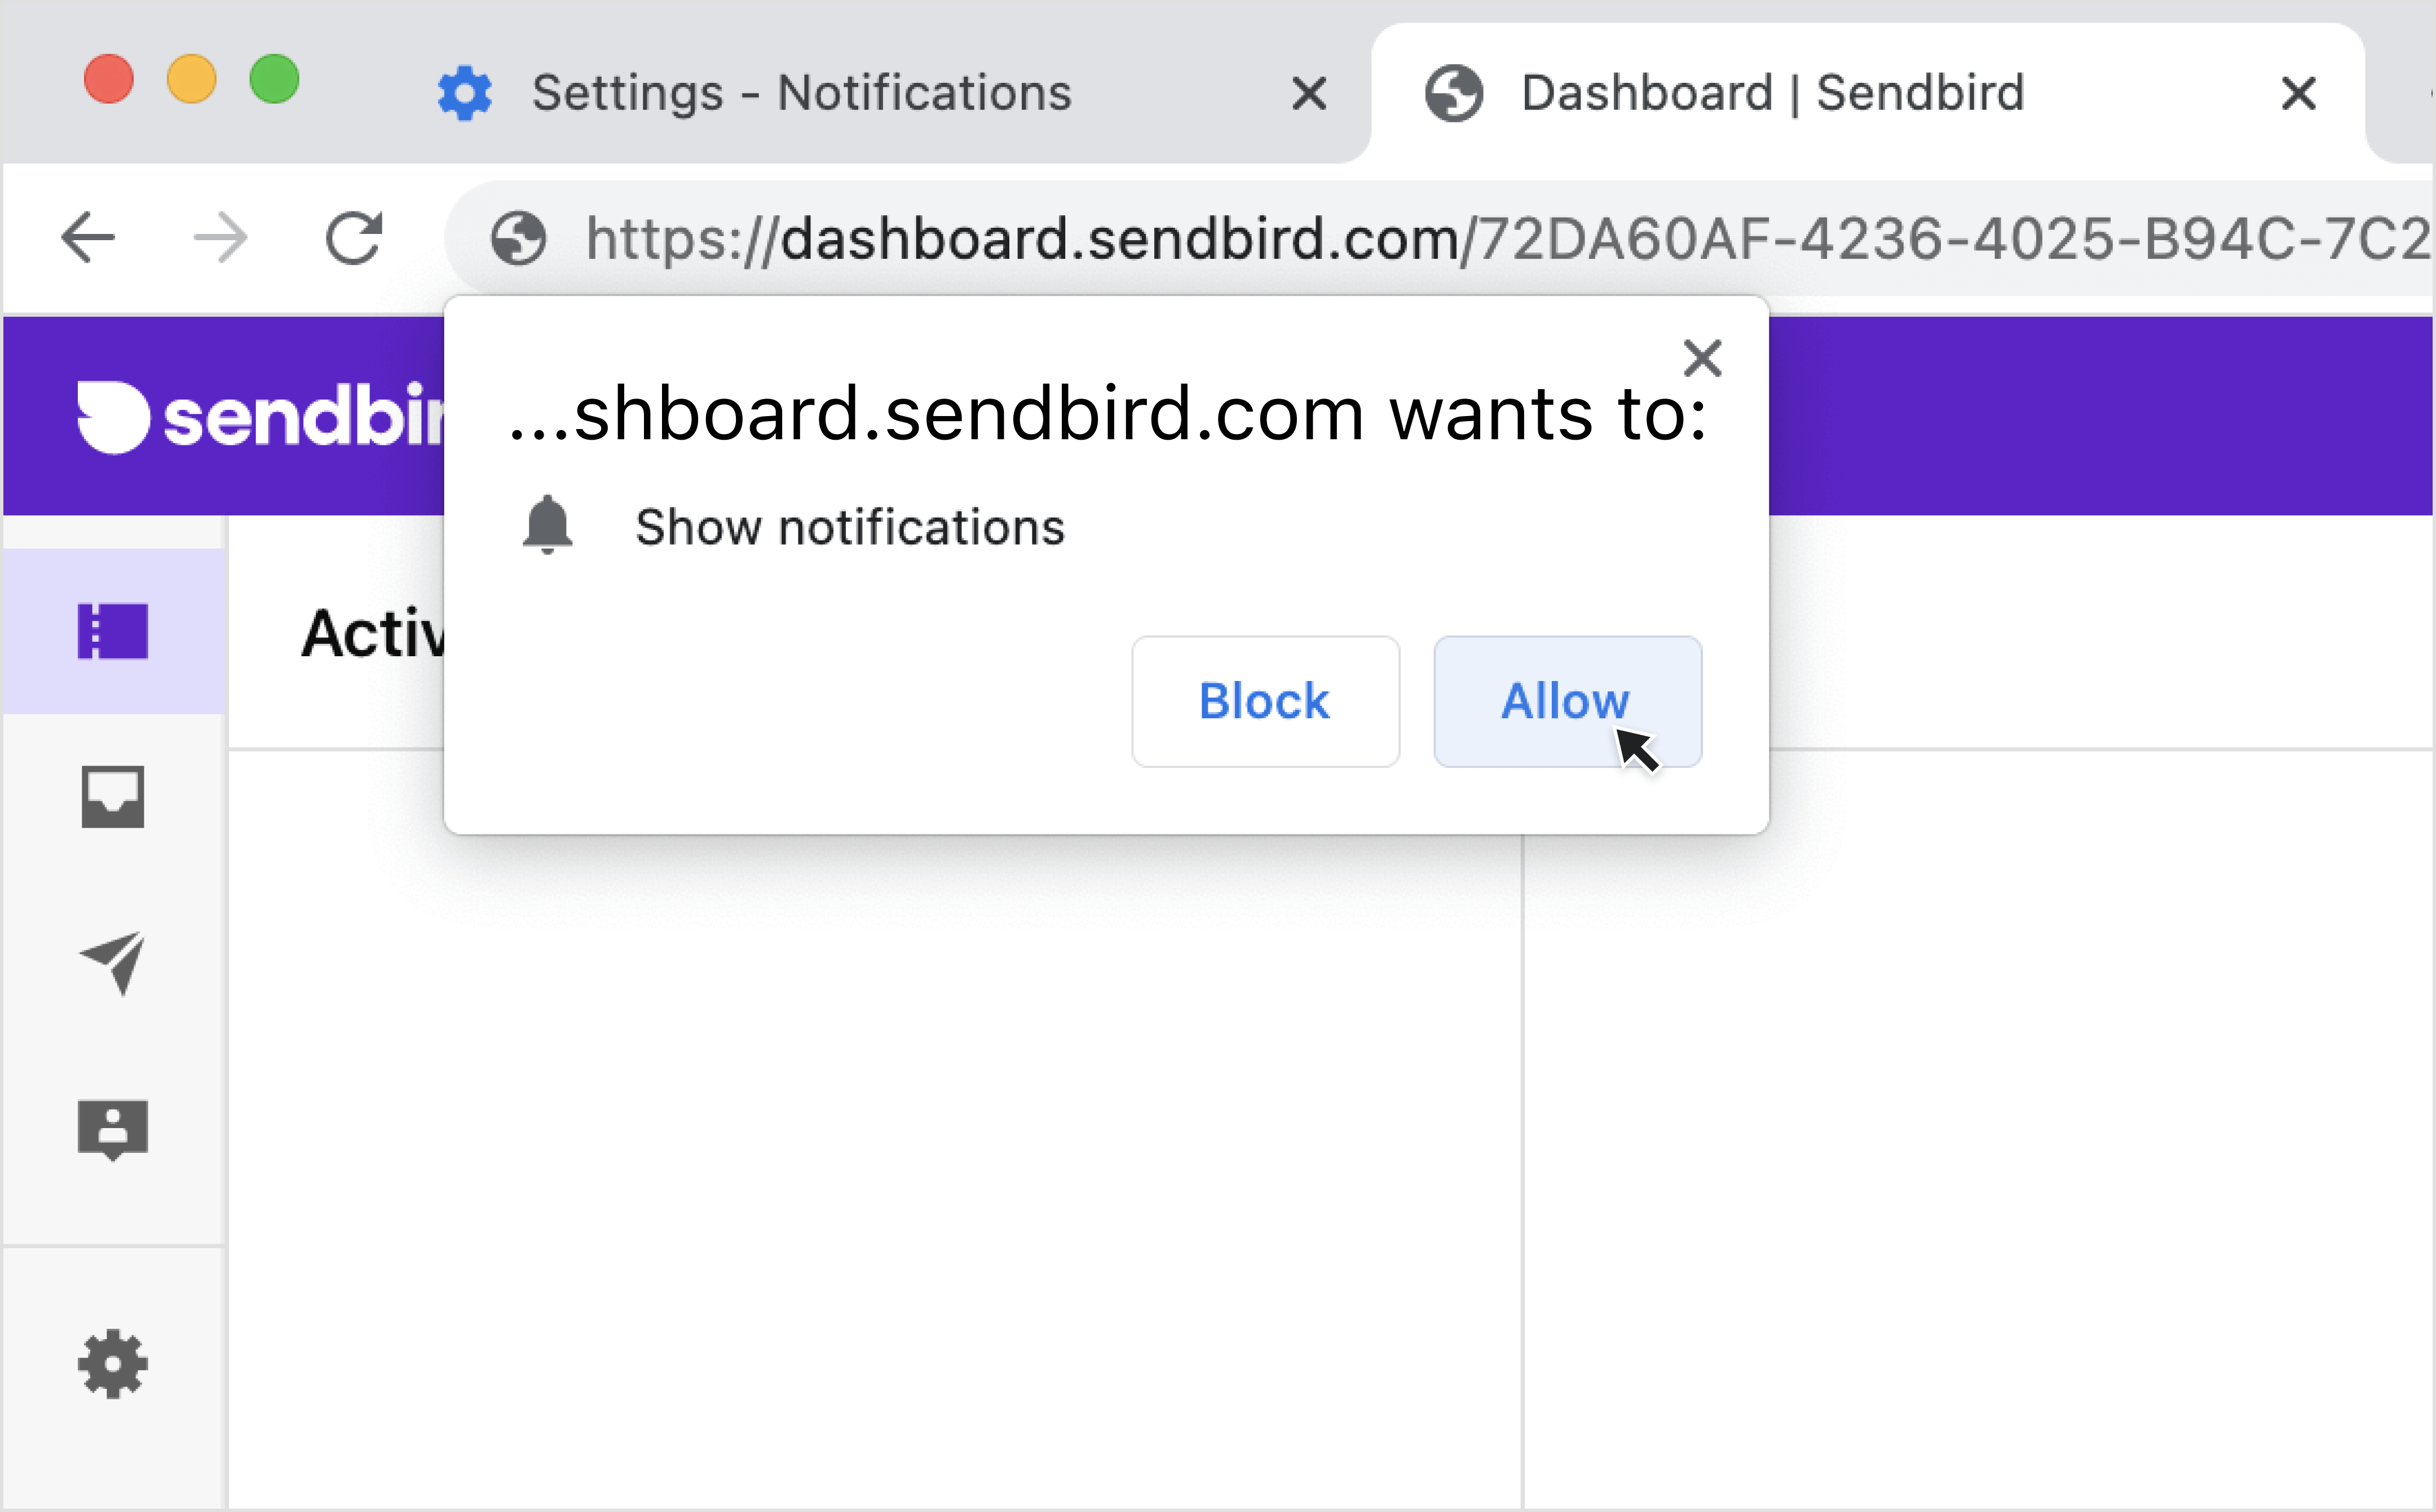The width and height of the screenshot is (2436, 1512).
Task: Click the globe site info icon in address bar
Action: pos(518,238)
